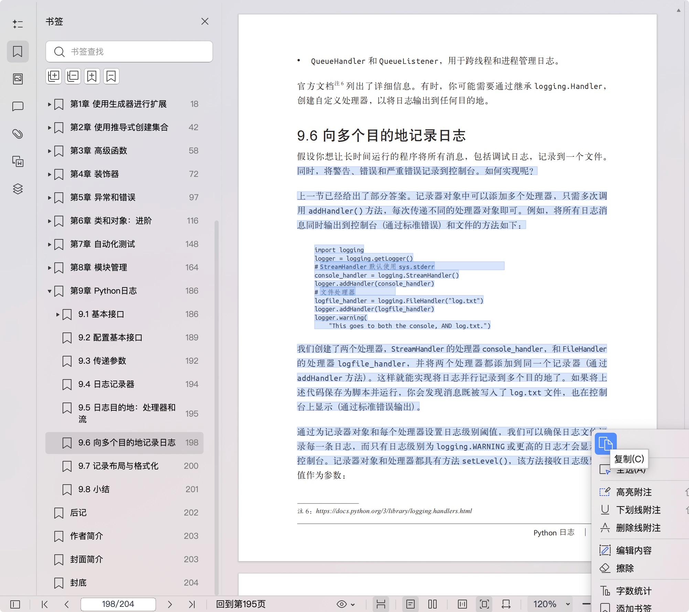Expand the 第9章 Python日志 chapter bookmark
Viewport: 689px width, 612px height.
coord(49,291)
